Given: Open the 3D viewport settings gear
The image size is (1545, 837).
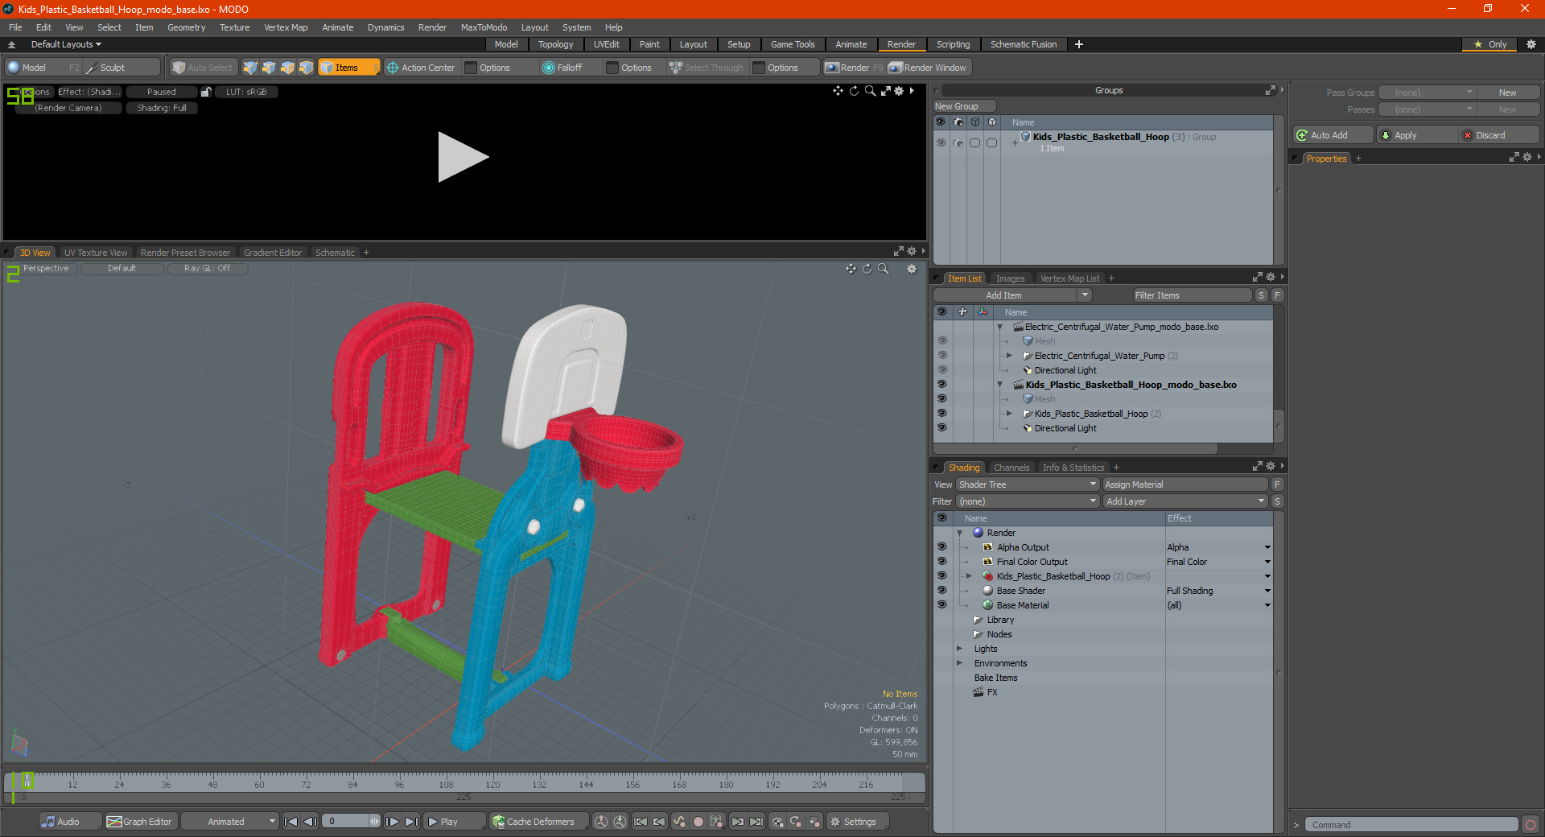Looking at the screenshot, I should (x=912, y=269).
